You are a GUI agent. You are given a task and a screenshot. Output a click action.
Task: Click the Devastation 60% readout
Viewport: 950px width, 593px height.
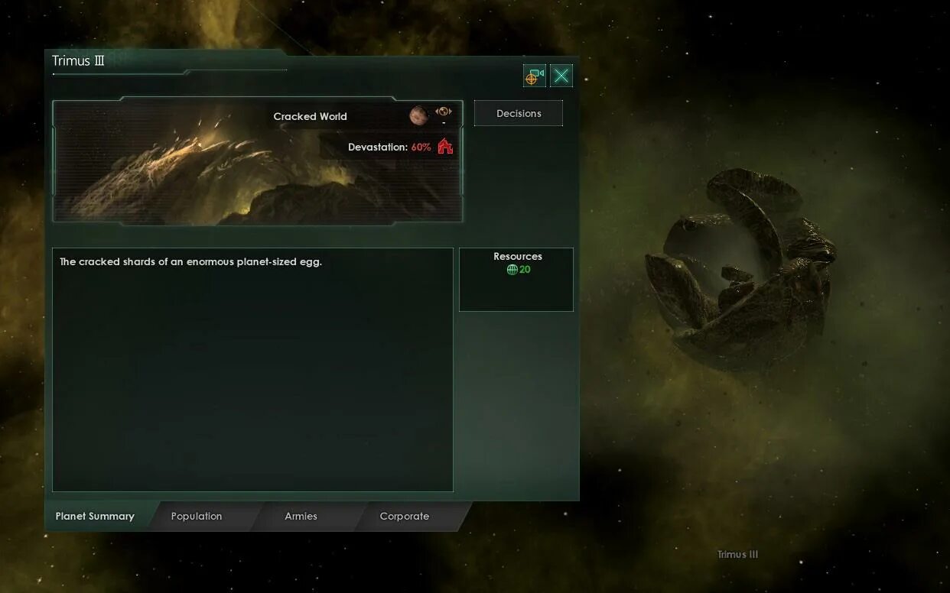click(389, 147)
